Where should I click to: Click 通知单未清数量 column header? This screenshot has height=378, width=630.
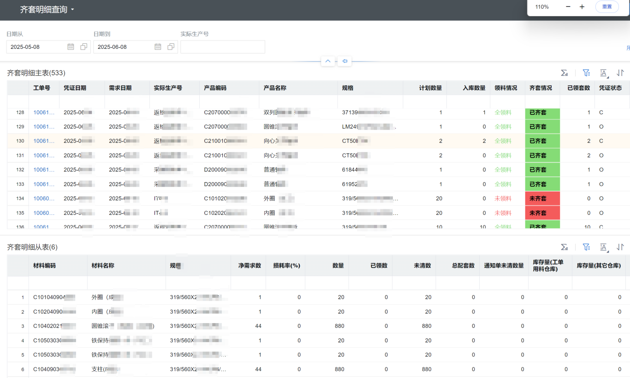pos(504,266)
